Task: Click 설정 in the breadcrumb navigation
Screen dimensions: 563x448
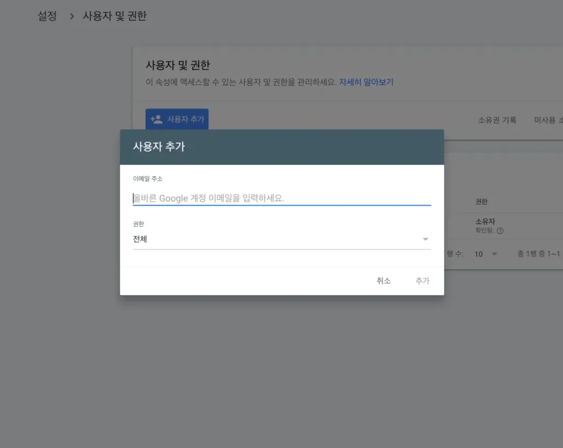Action: 46,16
